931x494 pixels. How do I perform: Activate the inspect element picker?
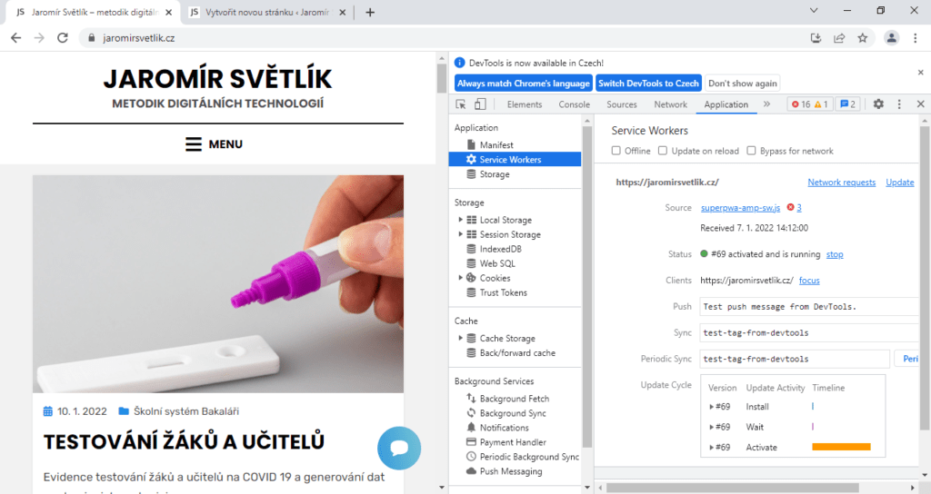click(x=461, y=104)
